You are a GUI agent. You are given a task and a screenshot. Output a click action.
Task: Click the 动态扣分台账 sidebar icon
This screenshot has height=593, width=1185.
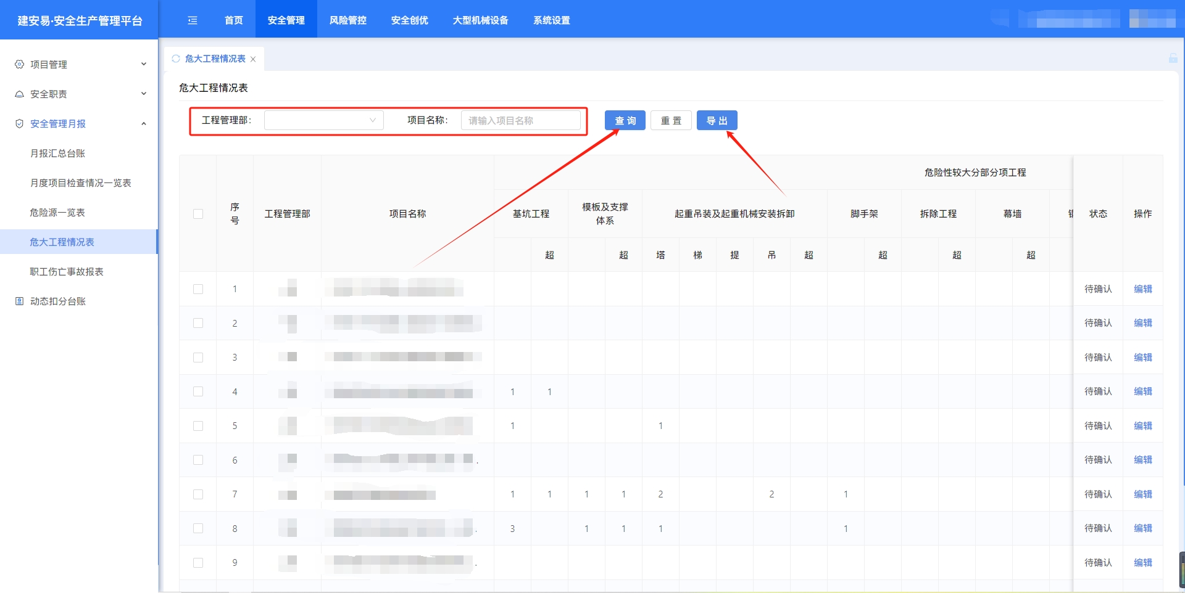click(x=19, y=301)
